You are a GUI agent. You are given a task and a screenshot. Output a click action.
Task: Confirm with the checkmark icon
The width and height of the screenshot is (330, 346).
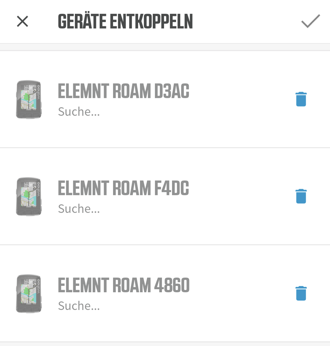pos(310,21)
